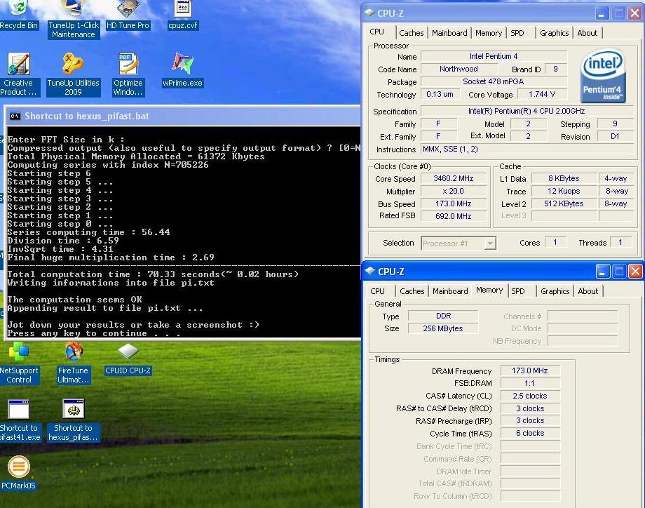This screenshot has height=508, width=645.
Task: Close the upper CPU-Z window
Action: pos(634,13)
